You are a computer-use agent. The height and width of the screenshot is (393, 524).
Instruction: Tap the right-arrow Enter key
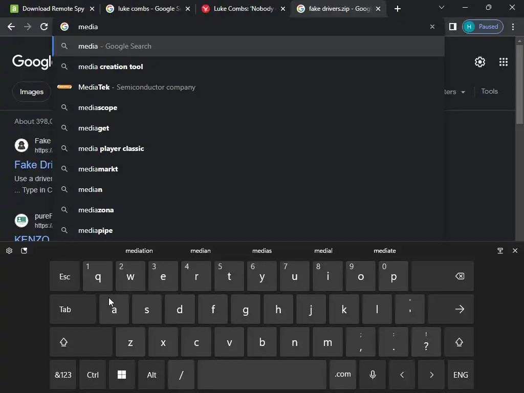point(451,309)
